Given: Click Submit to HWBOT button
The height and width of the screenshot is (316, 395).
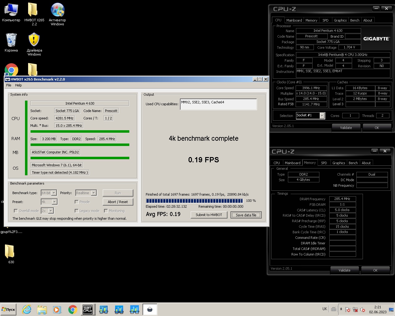Looking at the screenshot, I should (209, 215).
